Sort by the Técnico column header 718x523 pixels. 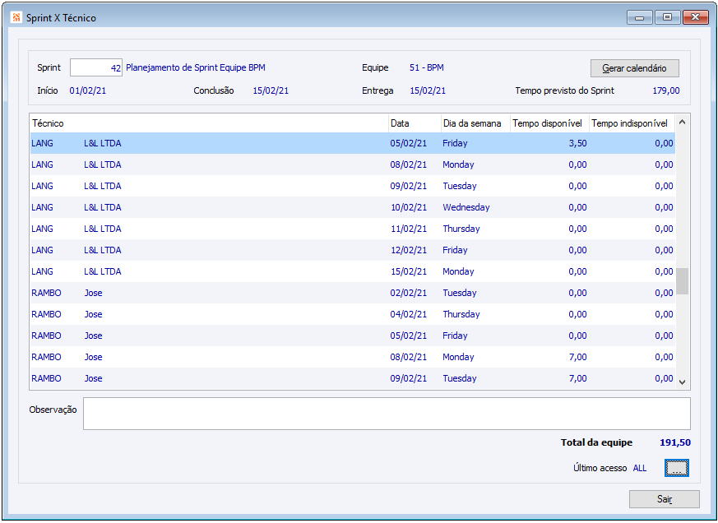click(x=209, y=123)
